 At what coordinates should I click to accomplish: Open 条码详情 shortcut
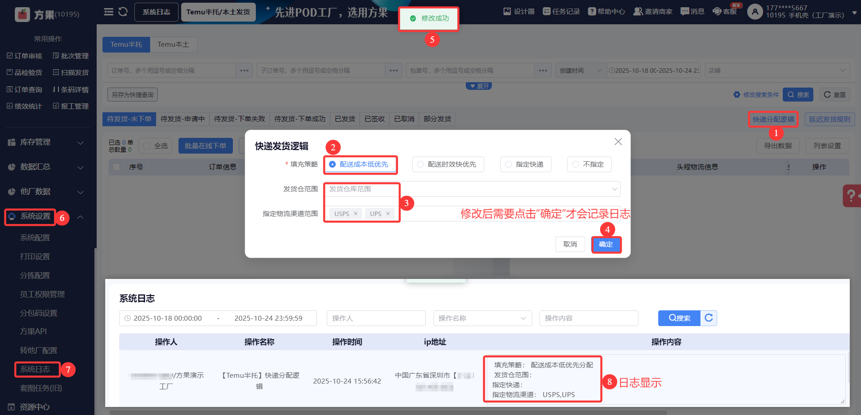(71, 89)
